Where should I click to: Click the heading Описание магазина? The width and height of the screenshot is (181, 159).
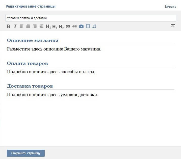pos(33,40)
